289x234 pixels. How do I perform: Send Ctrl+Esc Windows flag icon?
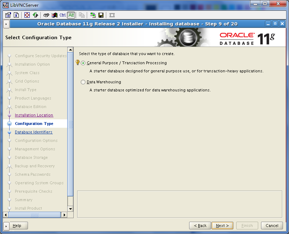point(55,15)
